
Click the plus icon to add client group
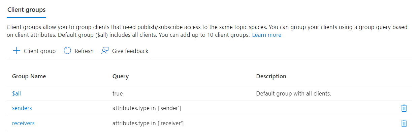16,51
